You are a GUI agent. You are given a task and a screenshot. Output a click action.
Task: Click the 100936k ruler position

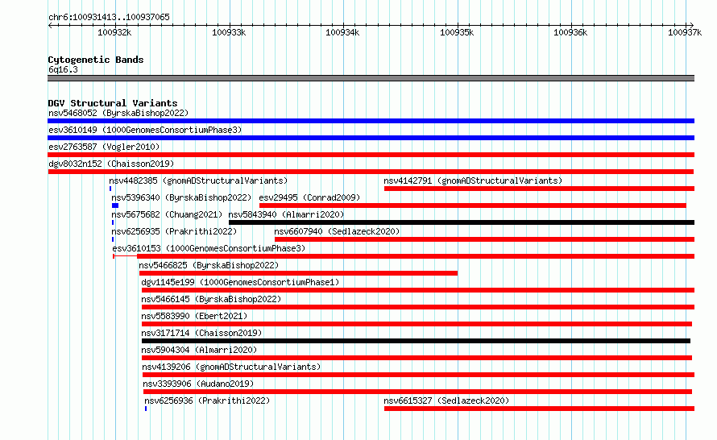pos(570,32)
